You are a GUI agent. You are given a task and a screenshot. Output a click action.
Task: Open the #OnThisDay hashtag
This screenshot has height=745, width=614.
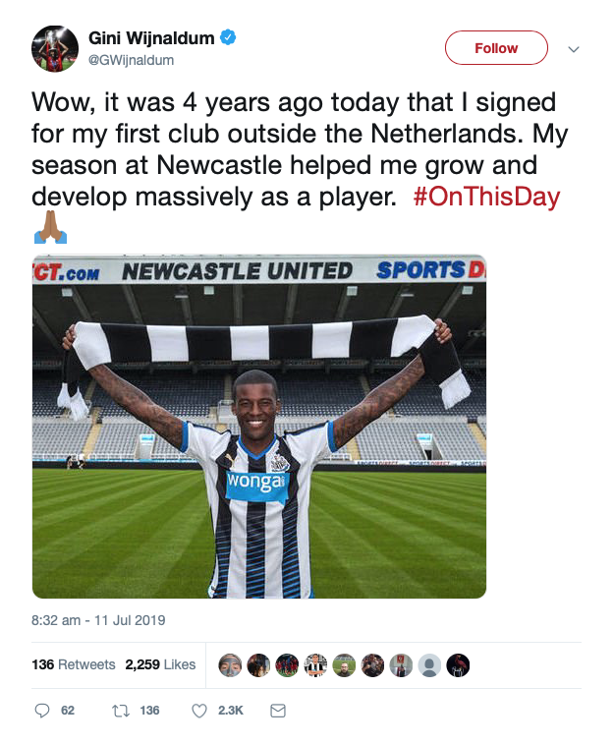[486, 197]
